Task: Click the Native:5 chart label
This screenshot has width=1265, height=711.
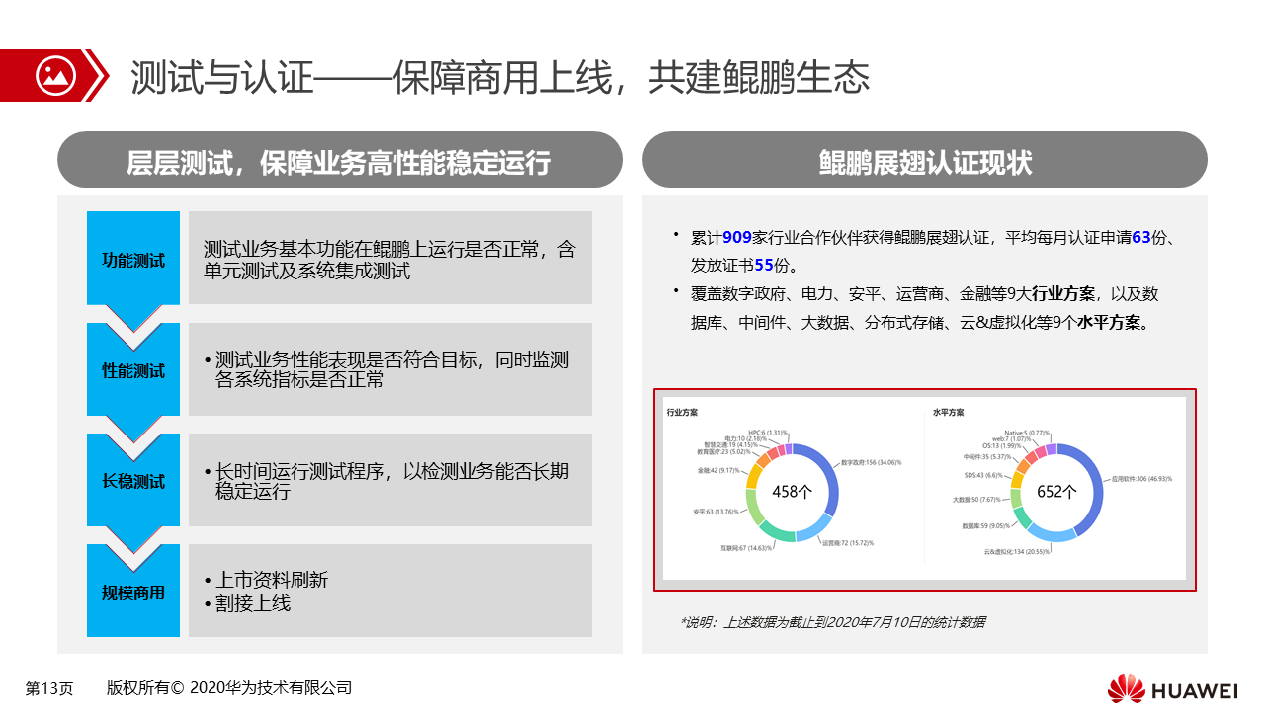Action: (1027, 433)
